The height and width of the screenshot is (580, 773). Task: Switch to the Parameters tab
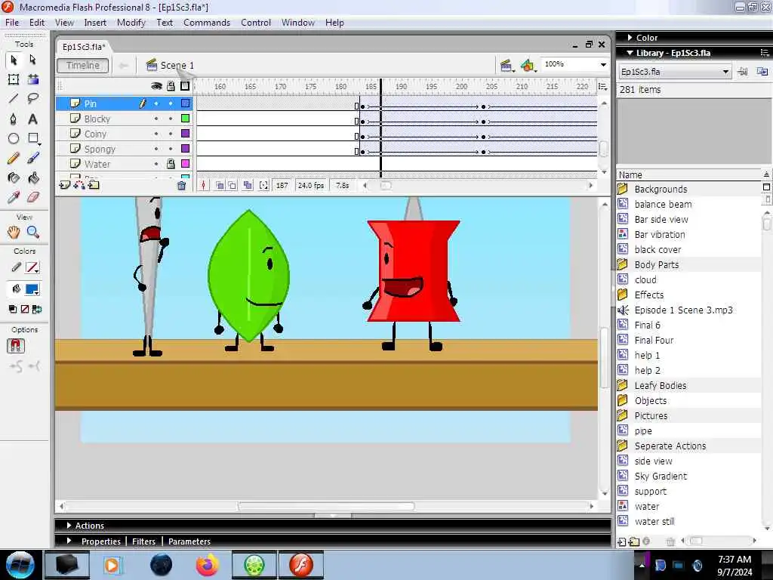pyautogui.click(x=189, y=541)
